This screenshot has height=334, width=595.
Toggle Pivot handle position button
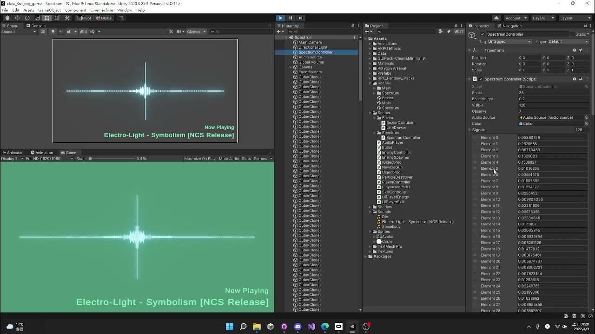85,18
